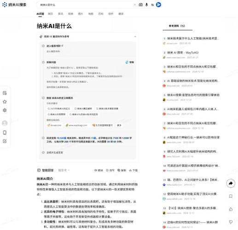Submit search with the blue arrow button
The image size is (238, 230).
coord(158,5)
